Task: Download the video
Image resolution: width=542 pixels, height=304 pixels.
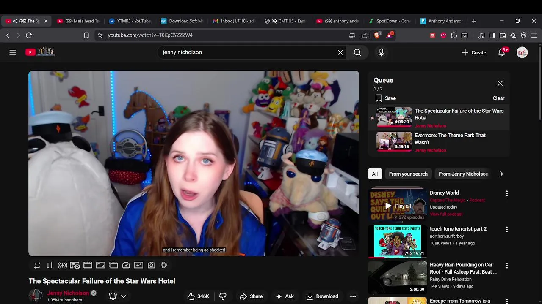Action: point(323,296)
